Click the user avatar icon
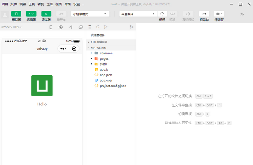The height and width of the screenshot is (165, 253). click(x=5, y=15)
